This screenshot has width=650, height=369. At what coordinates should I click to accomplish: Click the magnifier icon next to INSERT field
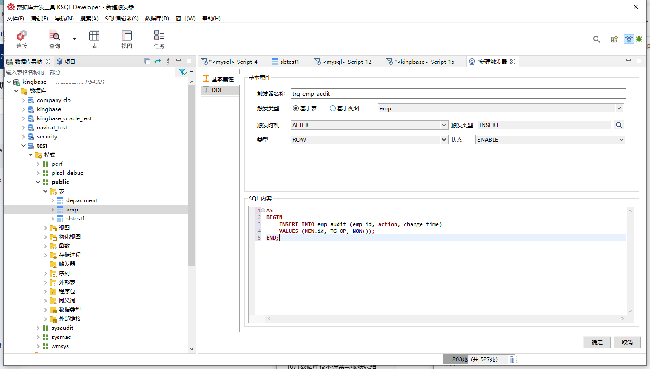619,125
